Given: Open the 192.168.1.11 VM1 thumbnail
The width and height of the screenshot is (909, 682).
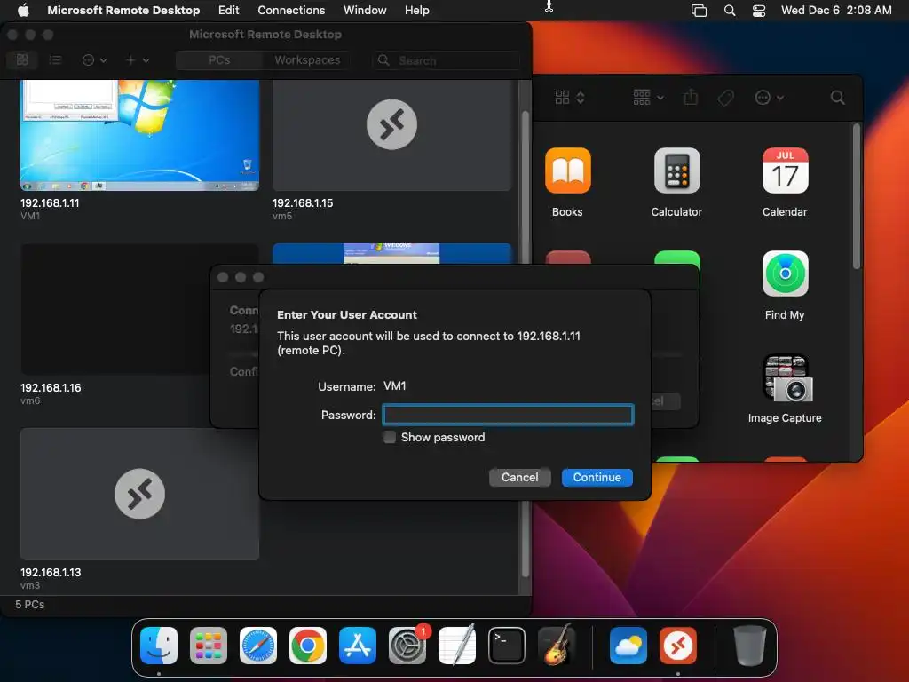Looking at the screenshot, I should (139, 135).
